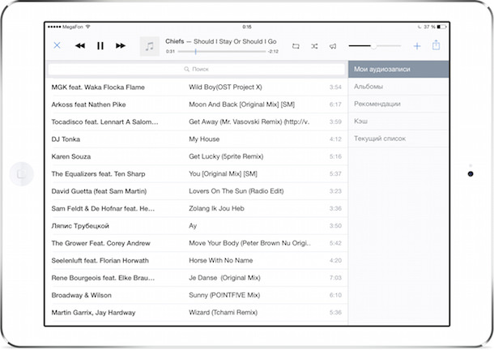Play Sunny (PO!NTF!VE Mix)

(x=224, y=296)
